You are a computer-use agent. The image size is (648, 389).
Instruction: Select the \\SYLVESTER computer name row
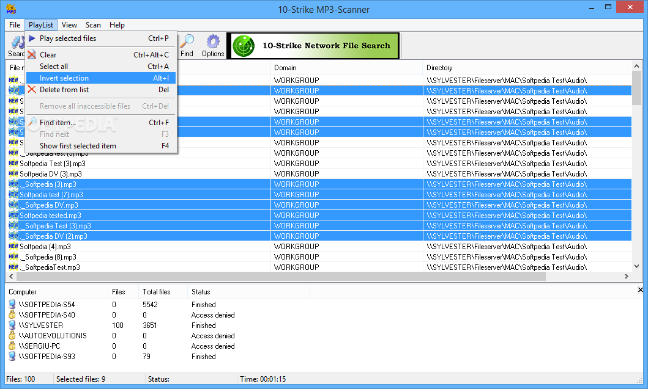tap(40, 325)
